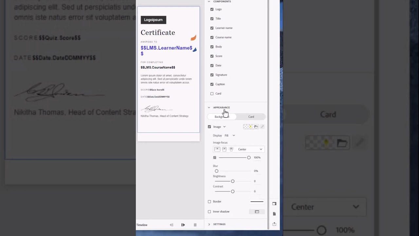Open the Image type dropdown arrow
This screenshot has width=419, height=236.
[224, 127]
